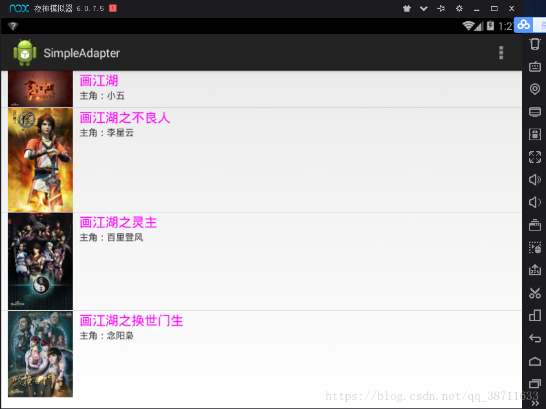The image size is (546, 409).
Task: Tap the 换世门生 poster thumbnail
Action: (x=40, y=354)
